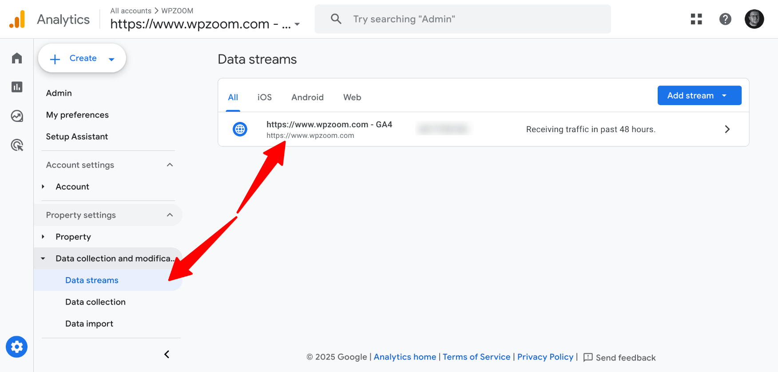Open the Explore icon in sidebar

tap(17, 116)
